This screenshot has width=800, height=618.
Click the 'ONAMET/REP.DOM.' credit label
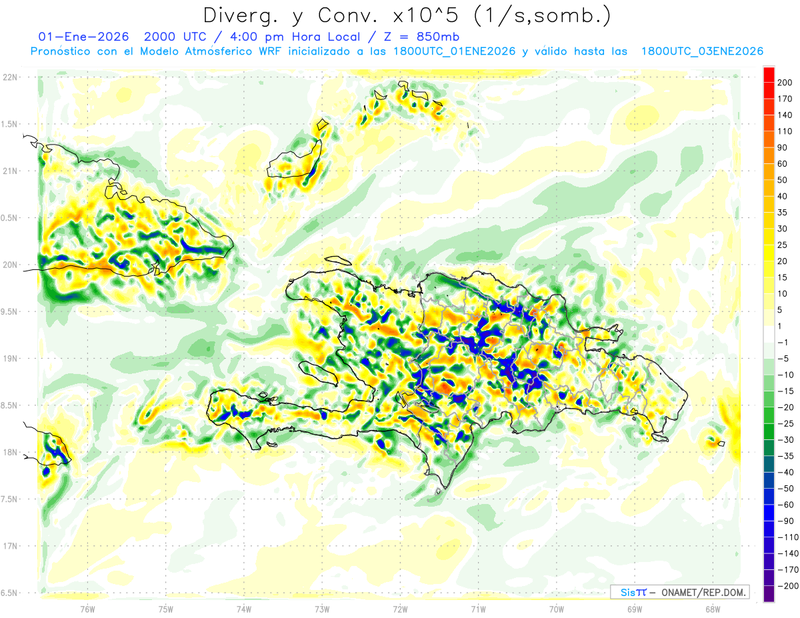(x=703, y=592)
